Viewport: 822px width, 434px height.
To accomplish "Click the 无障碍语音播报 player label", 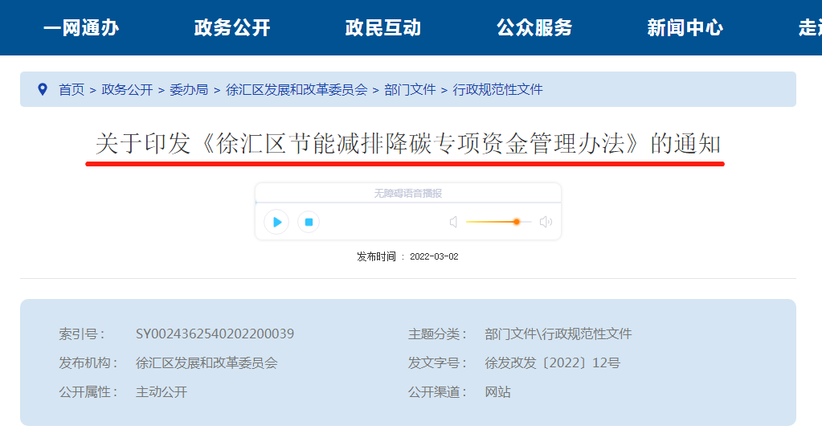I will point(407,194).
